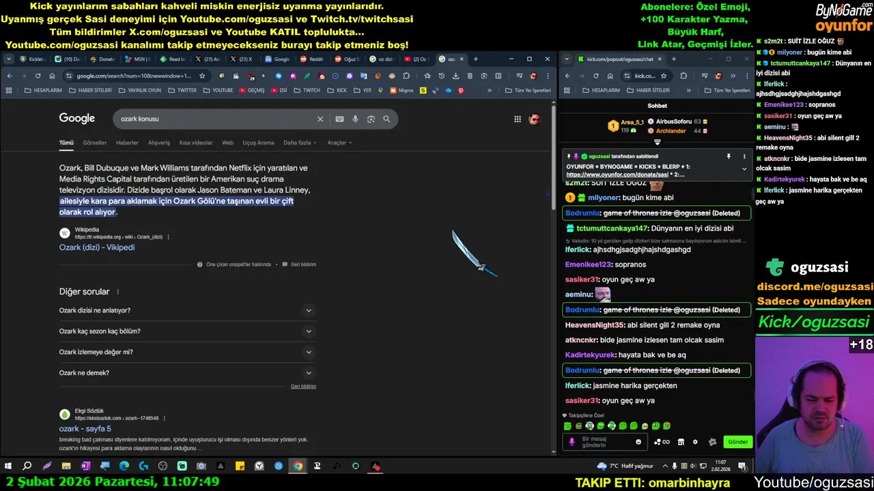
Task: Show hidden system tray icons
Action: tap(666, 466)
